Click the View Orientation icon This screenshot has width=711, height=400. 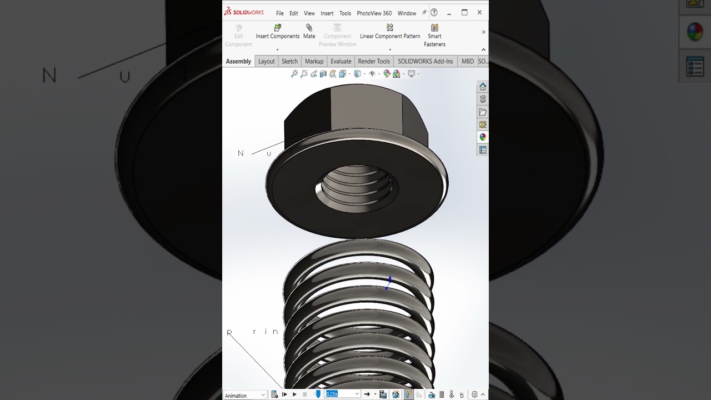(343, 73)
